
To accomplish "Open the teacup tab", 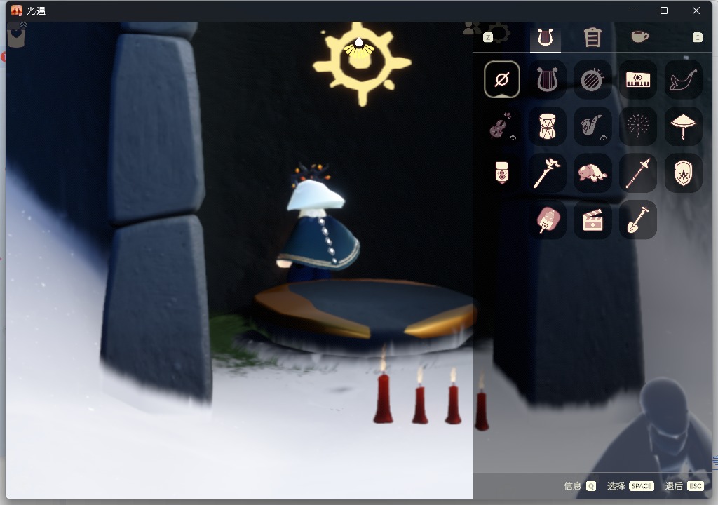I will (x=639, y=36).
